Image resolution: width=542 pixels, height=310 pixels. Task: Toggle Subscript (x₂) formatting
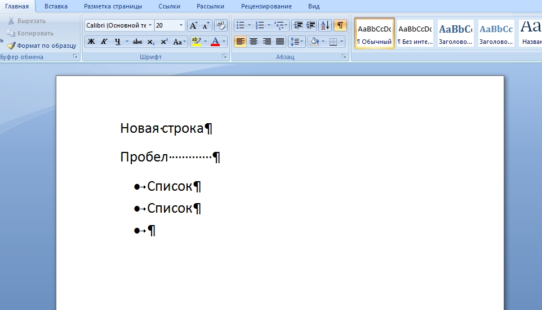pos(150,42)
